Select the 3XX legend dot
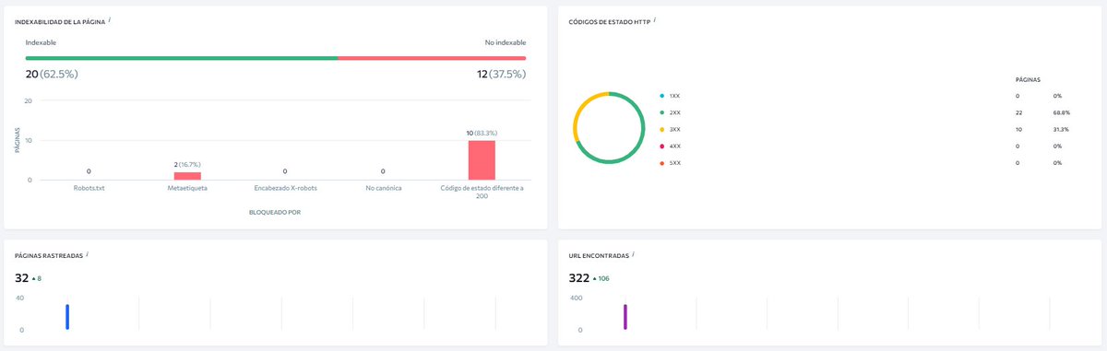This screenshot has width=1107, height=351. [661, 129]
